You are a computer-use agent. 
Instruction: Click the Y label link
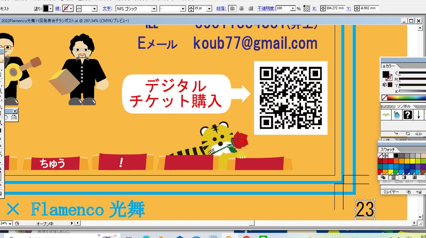(x=349, y=8)
